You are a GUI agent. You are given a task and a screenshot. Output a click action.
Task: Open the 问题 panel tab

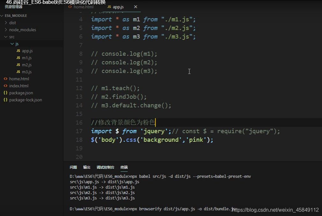(x=73, y=167)
